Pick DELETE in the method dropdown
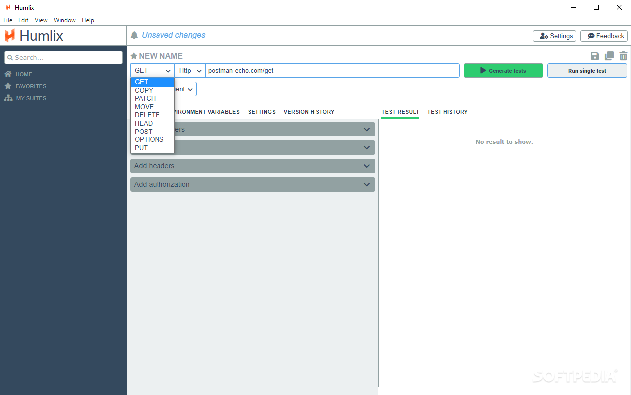The width and height of the screenshot is (631, 395). pyautogui.click(x=153, y=115)
